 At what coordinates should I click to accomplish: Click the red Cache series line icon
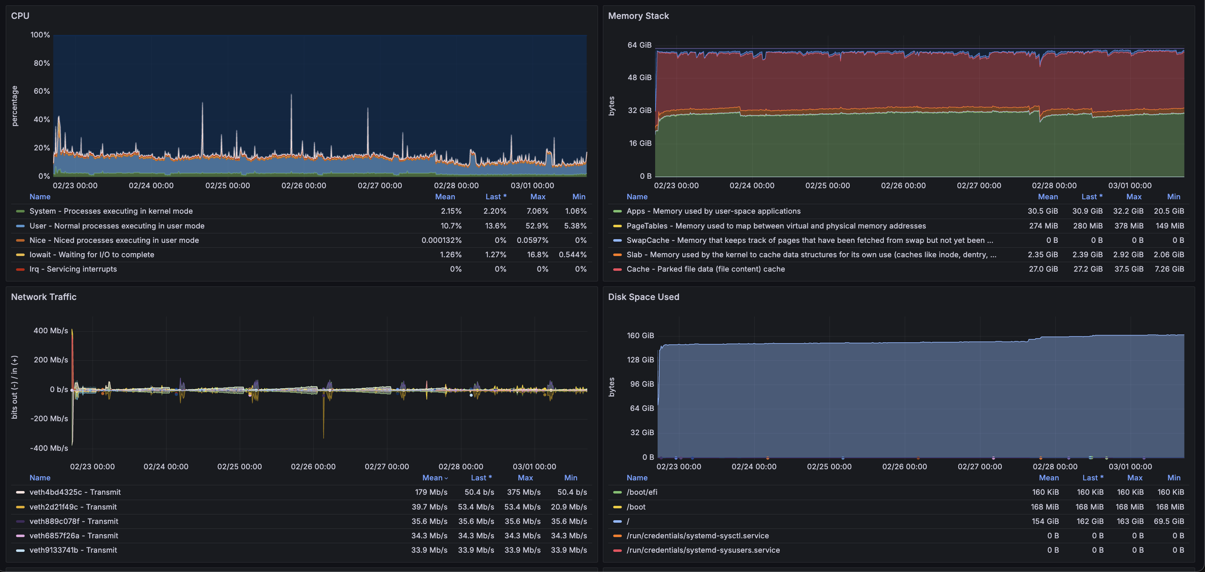point(617,269)
